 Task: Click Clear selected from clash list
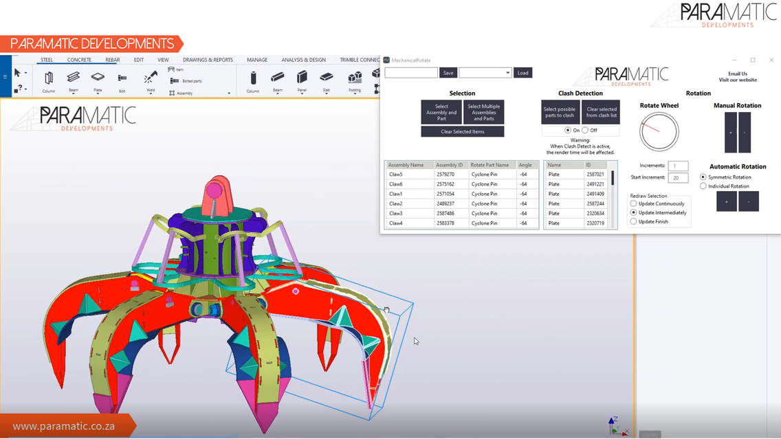pos(601,112)
